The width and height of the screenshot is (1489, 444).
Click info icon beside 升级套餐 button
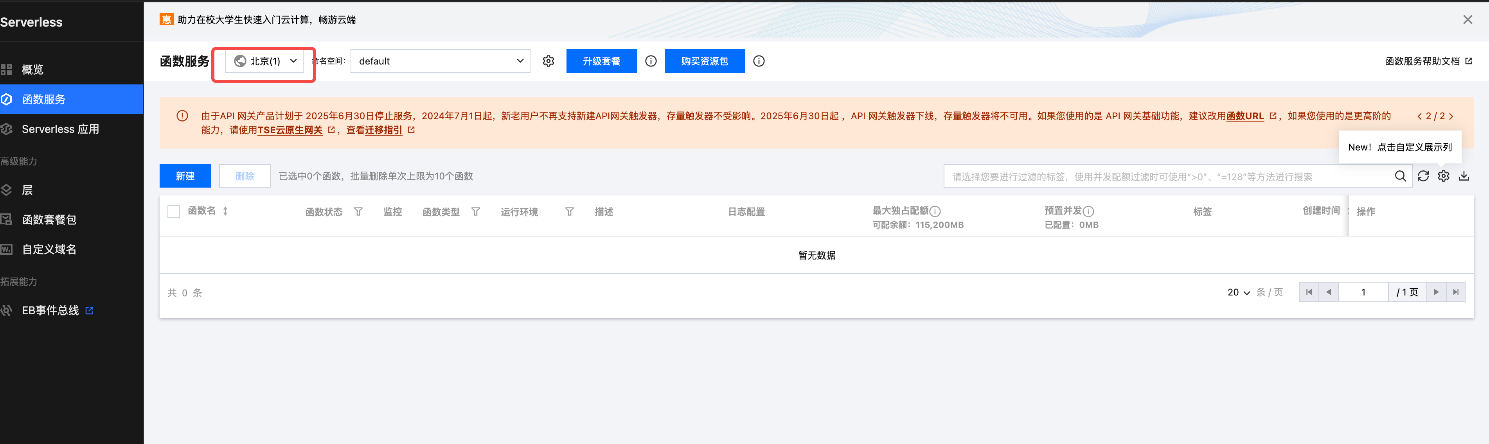(x=650, y=61)
